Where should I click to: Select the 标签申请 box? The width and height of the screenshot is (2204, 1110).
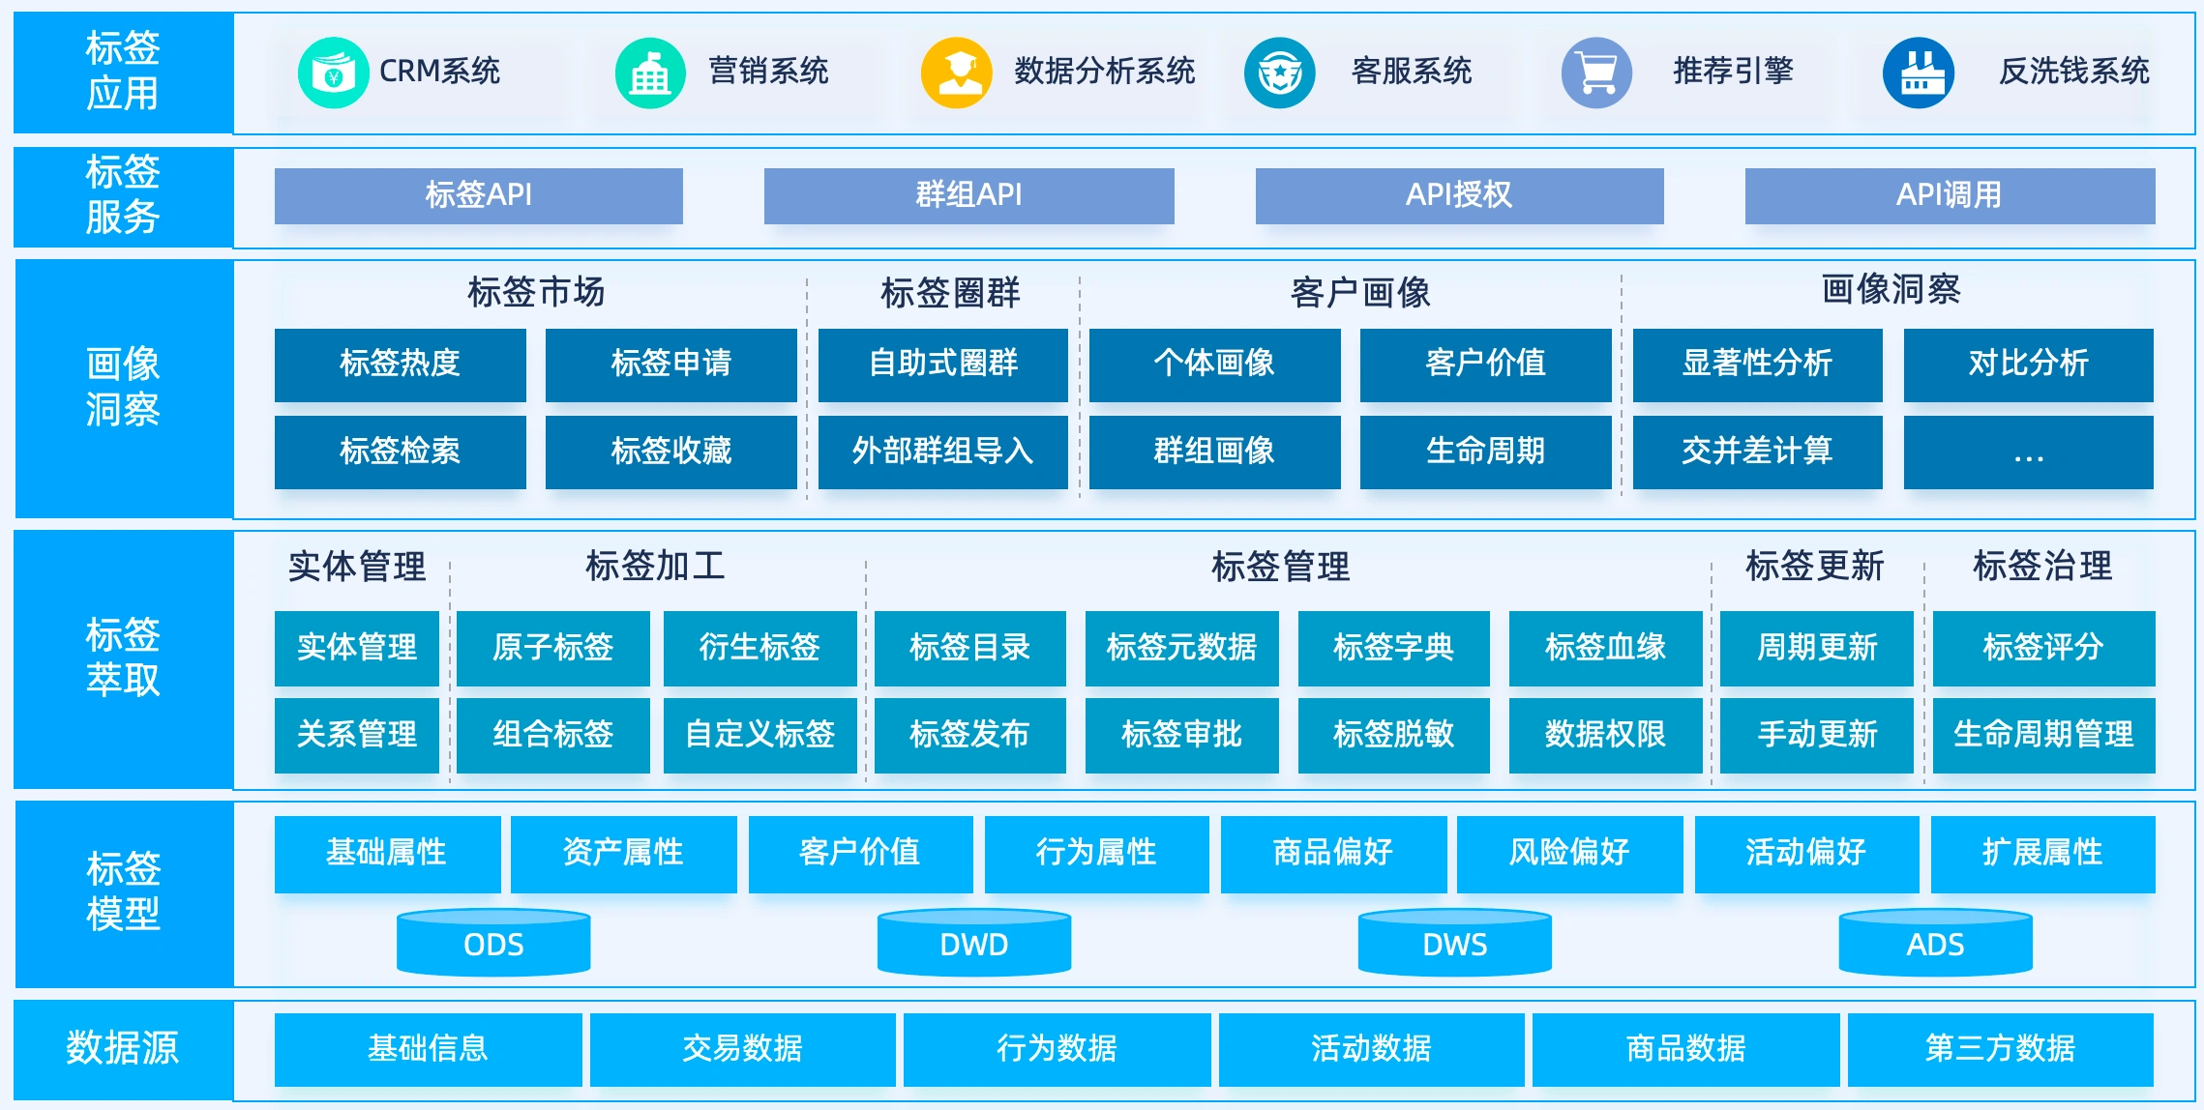(x=671, y=365)
